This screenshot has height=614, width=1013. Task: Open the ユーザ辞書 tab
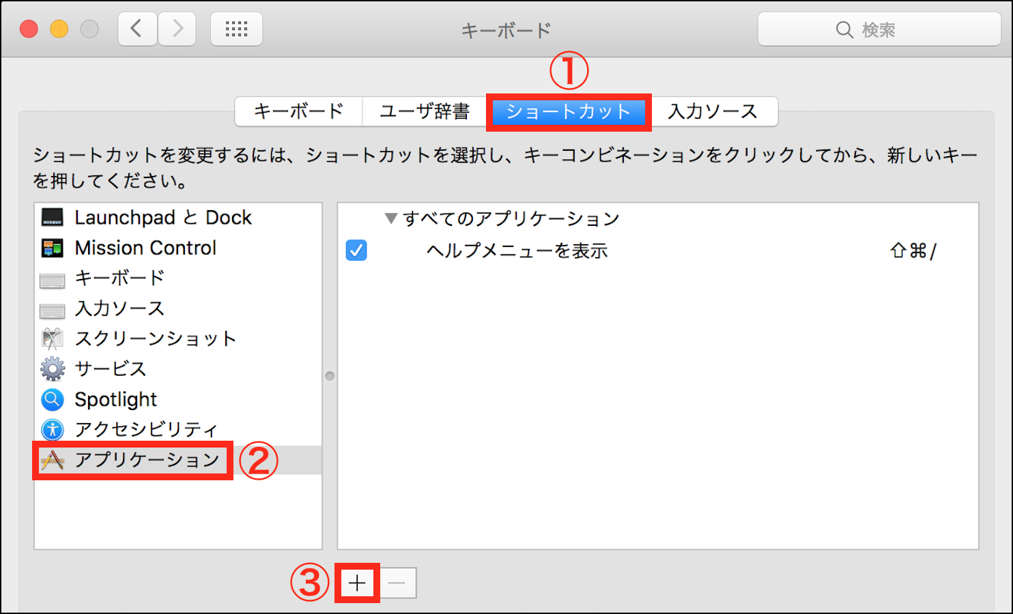click(x=425, y=111)
